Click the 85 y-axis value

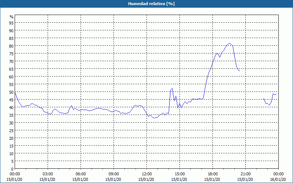pos(11,38)
